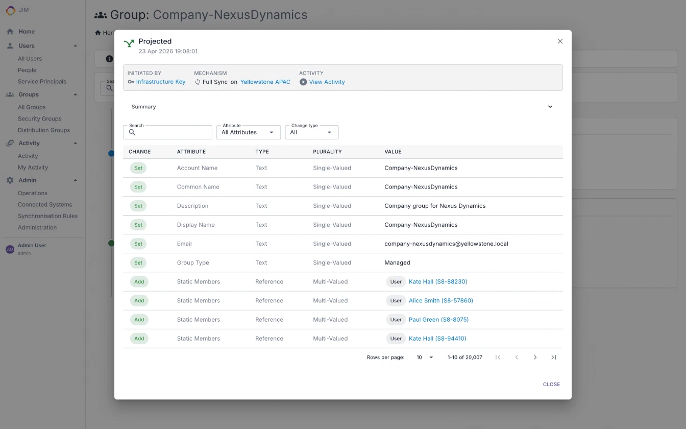Open the Yellowstone APAC link
This screenshot has height=429, width=686.
point(265,82)
